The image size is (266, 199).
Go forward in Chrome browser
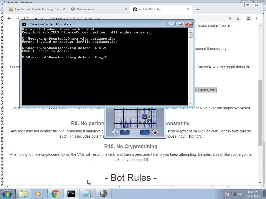pyautogui.click(x=18, y=18)
